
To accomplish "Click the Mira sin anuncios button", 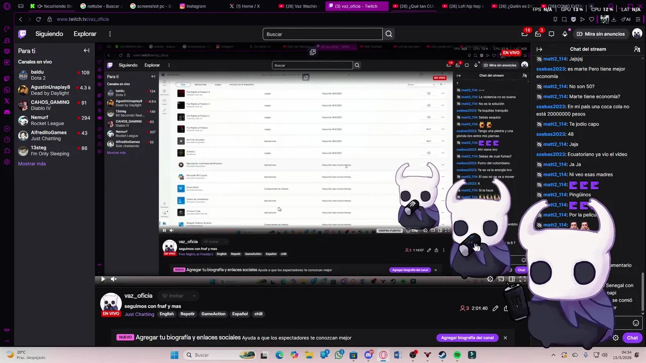I will (x=601, y=34).
